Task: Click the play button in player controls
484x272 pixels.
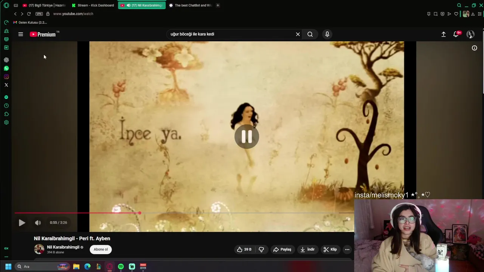Action: [x=22, y=223]
